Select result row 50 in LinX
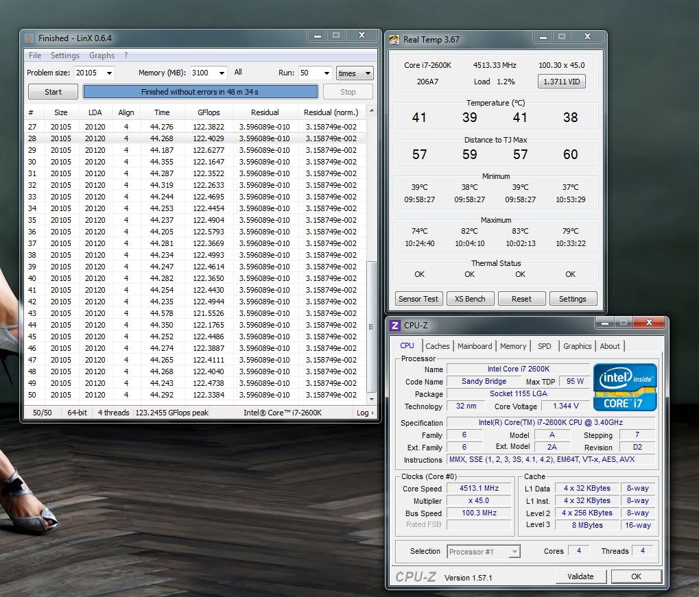This screenshot has width=699, height=597. pos(196,395)
